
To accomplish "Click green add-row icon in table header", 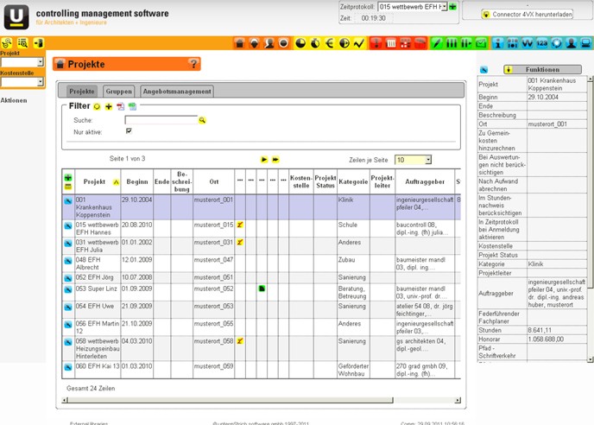I will point(68,177).
